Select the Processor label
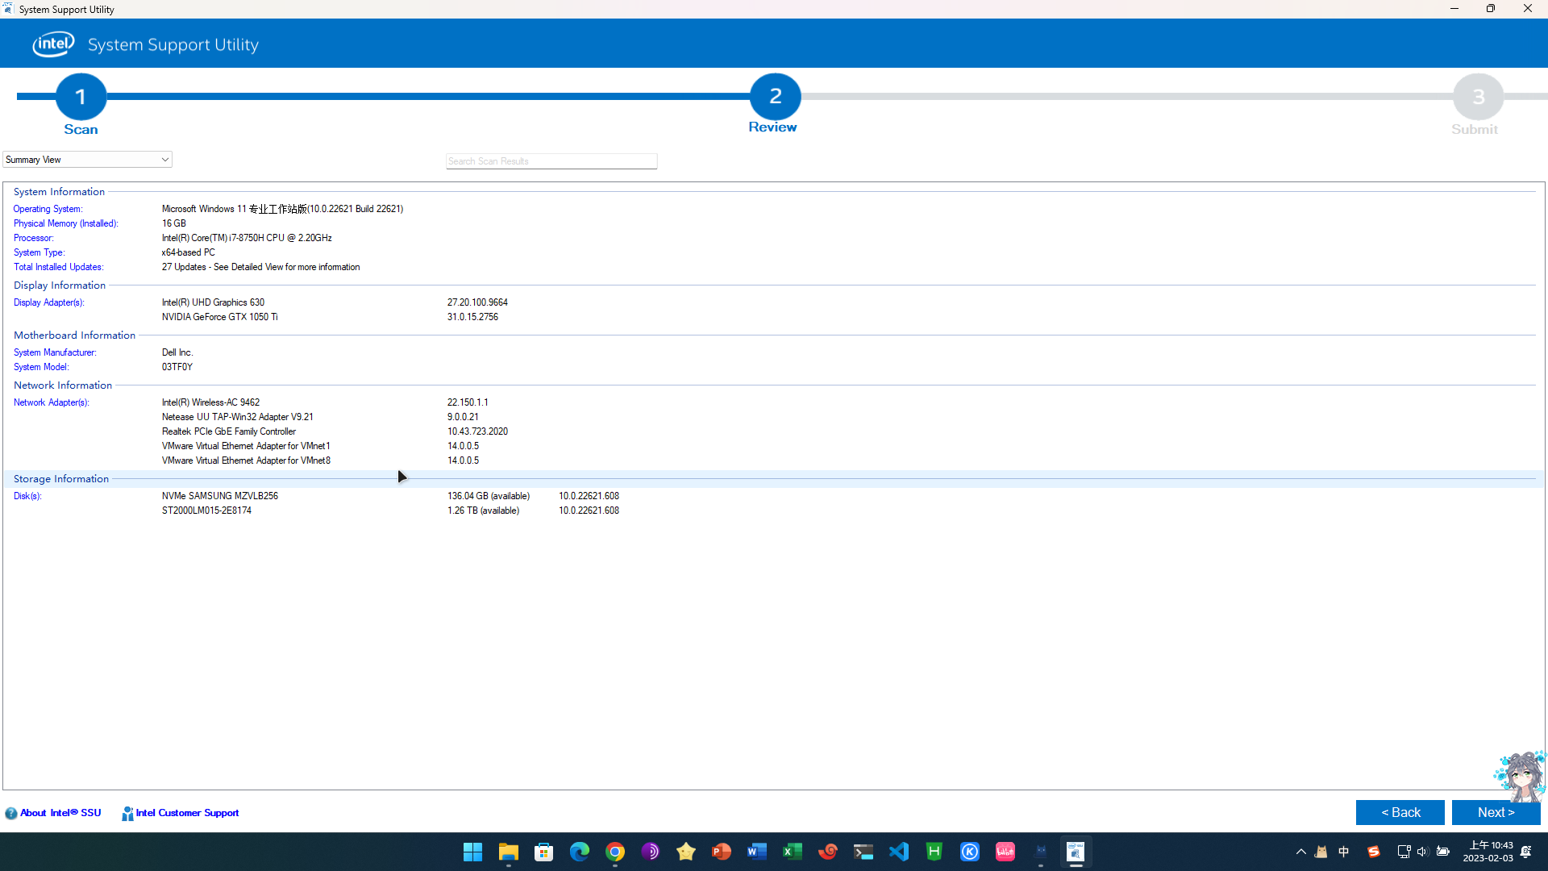1548x871 pixels. [x=34, y=238]
